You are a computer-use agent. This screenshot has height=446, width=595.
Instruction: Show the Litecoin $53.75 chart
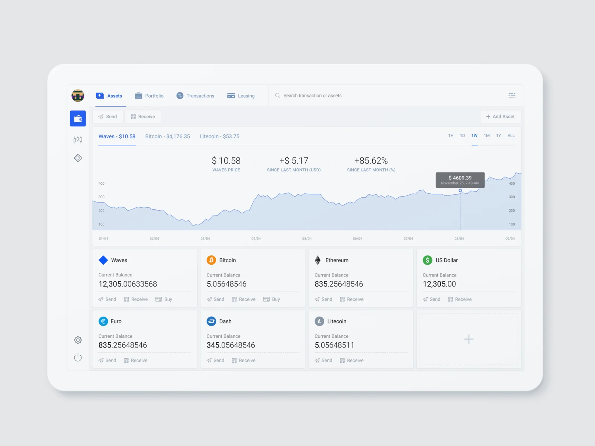[219, 136]
